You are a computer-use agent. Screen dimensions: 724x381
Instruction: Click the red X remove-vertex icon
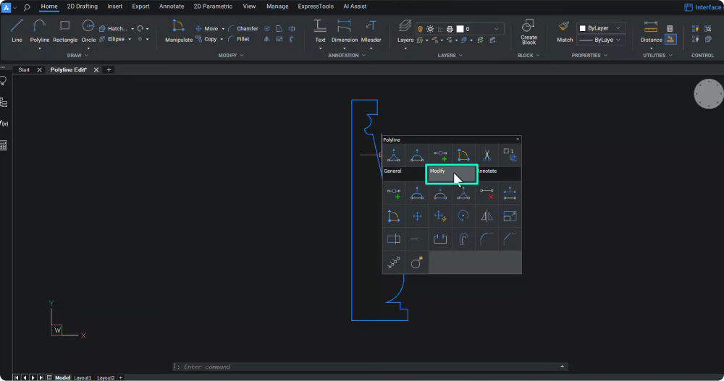coord(487,193)
